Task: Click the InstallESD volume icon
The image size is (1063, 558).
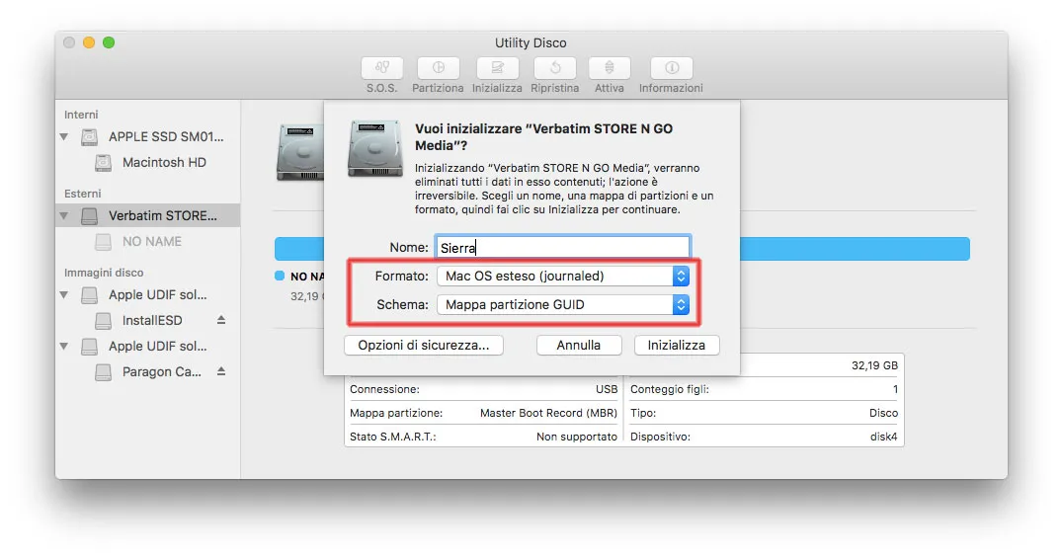Action: coord(103,320)
